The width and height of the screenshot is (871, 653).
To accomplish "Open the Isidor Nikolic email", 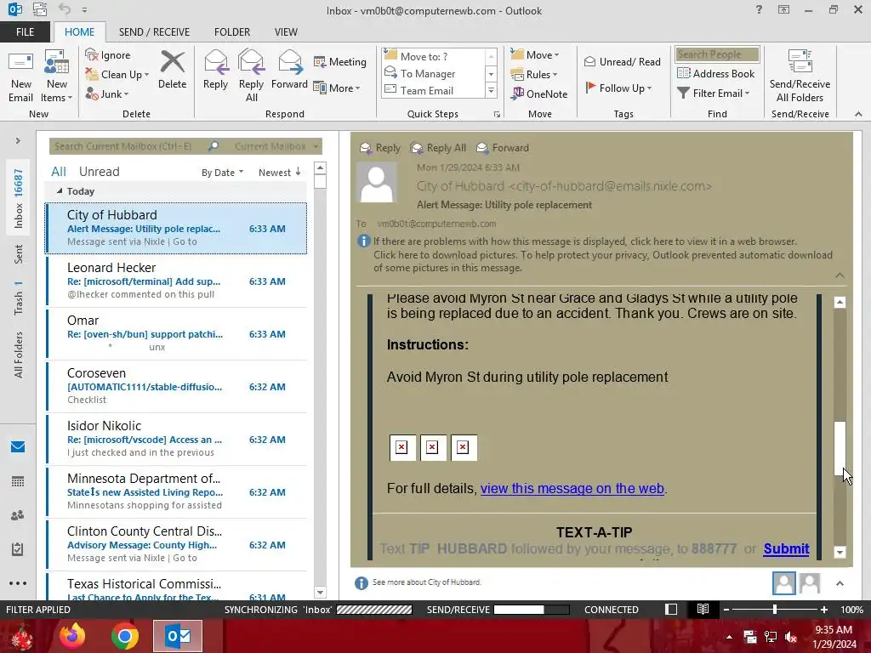I will click(176, 440).
